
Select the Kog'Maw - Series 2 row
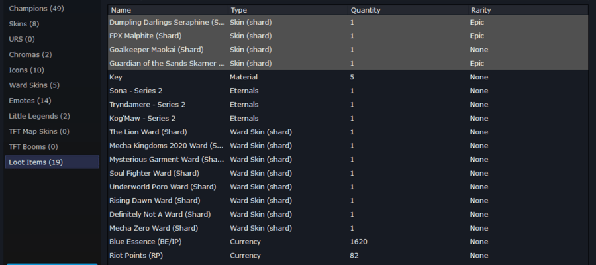click(348, 118)
